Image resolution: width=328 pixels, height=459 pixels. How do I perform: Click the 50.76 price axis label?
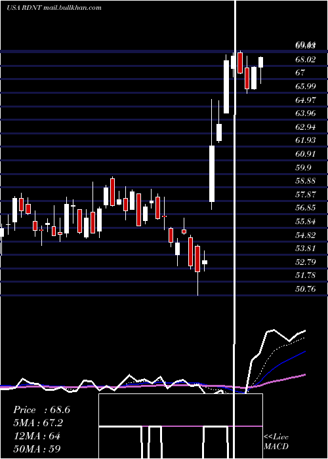[x=306, y=289]
